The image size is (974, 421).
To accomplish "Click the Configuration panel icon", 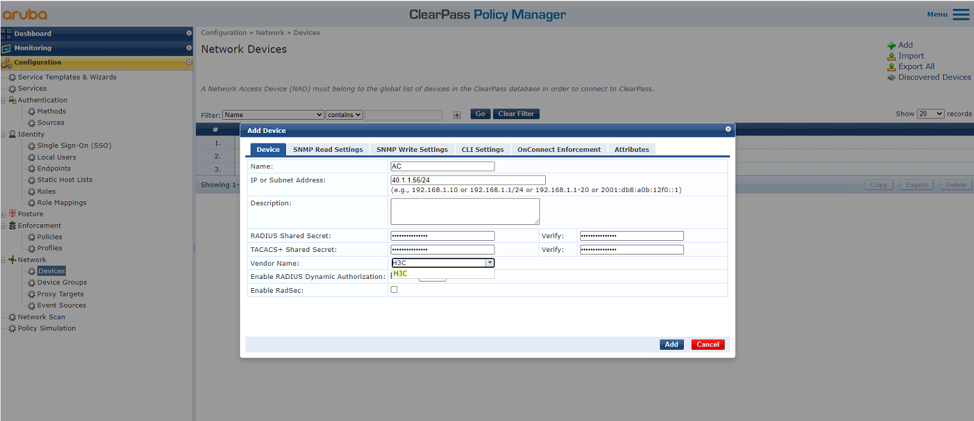I will [7, 62].
